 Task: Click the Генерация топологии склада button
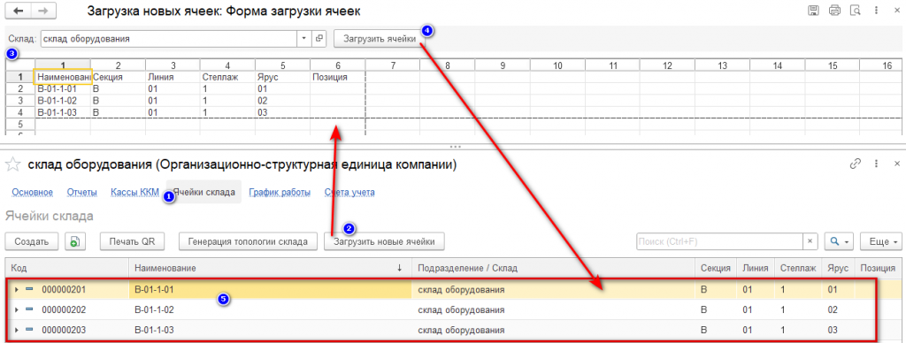[x=249, y=241]
